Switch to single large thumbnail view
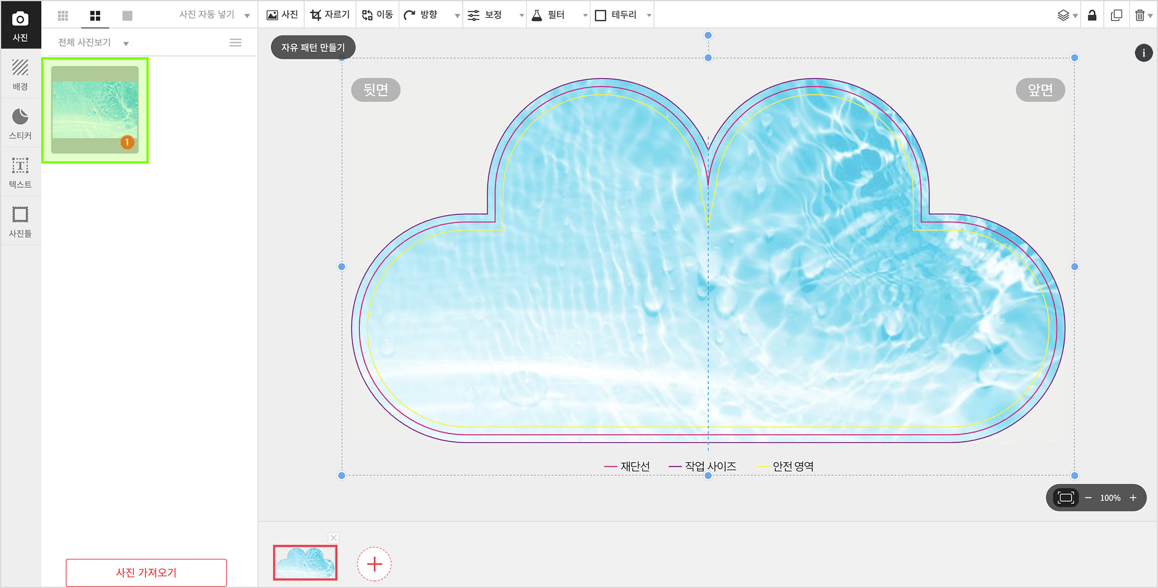 127,15
